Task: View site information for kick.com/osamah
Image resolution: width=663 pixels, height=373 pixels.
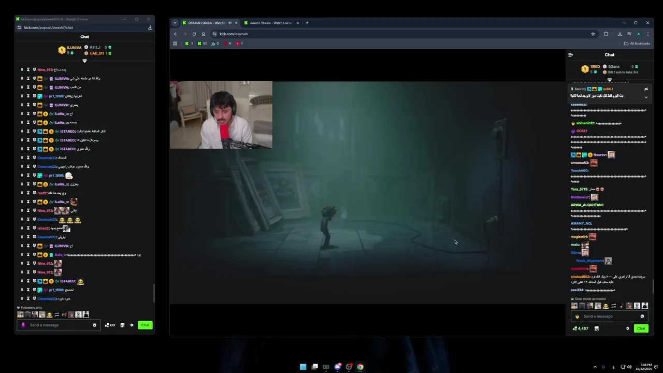Action: pos(214,34)
